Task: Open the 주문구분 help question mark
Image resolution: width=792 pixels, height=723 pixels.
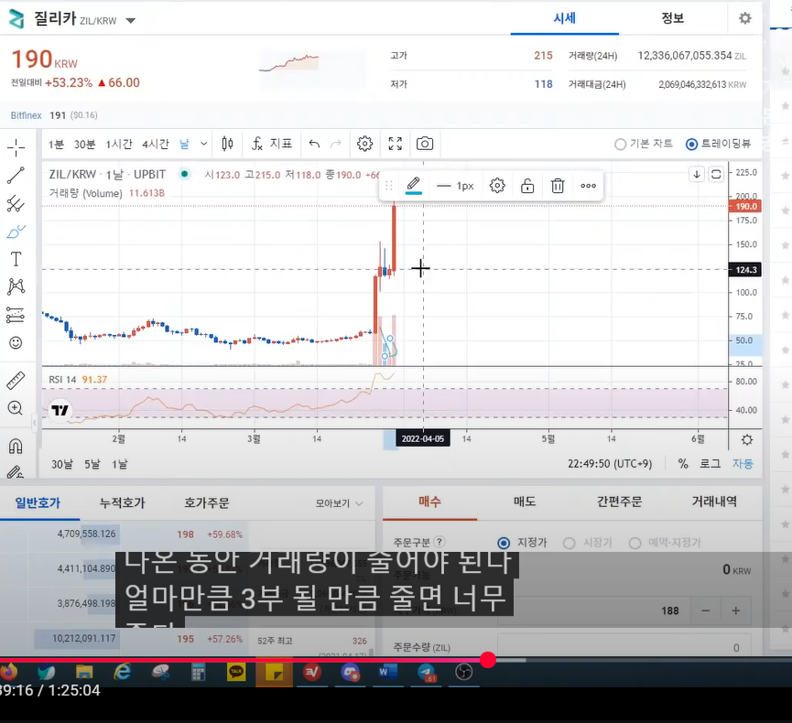Action: (439, 542)
